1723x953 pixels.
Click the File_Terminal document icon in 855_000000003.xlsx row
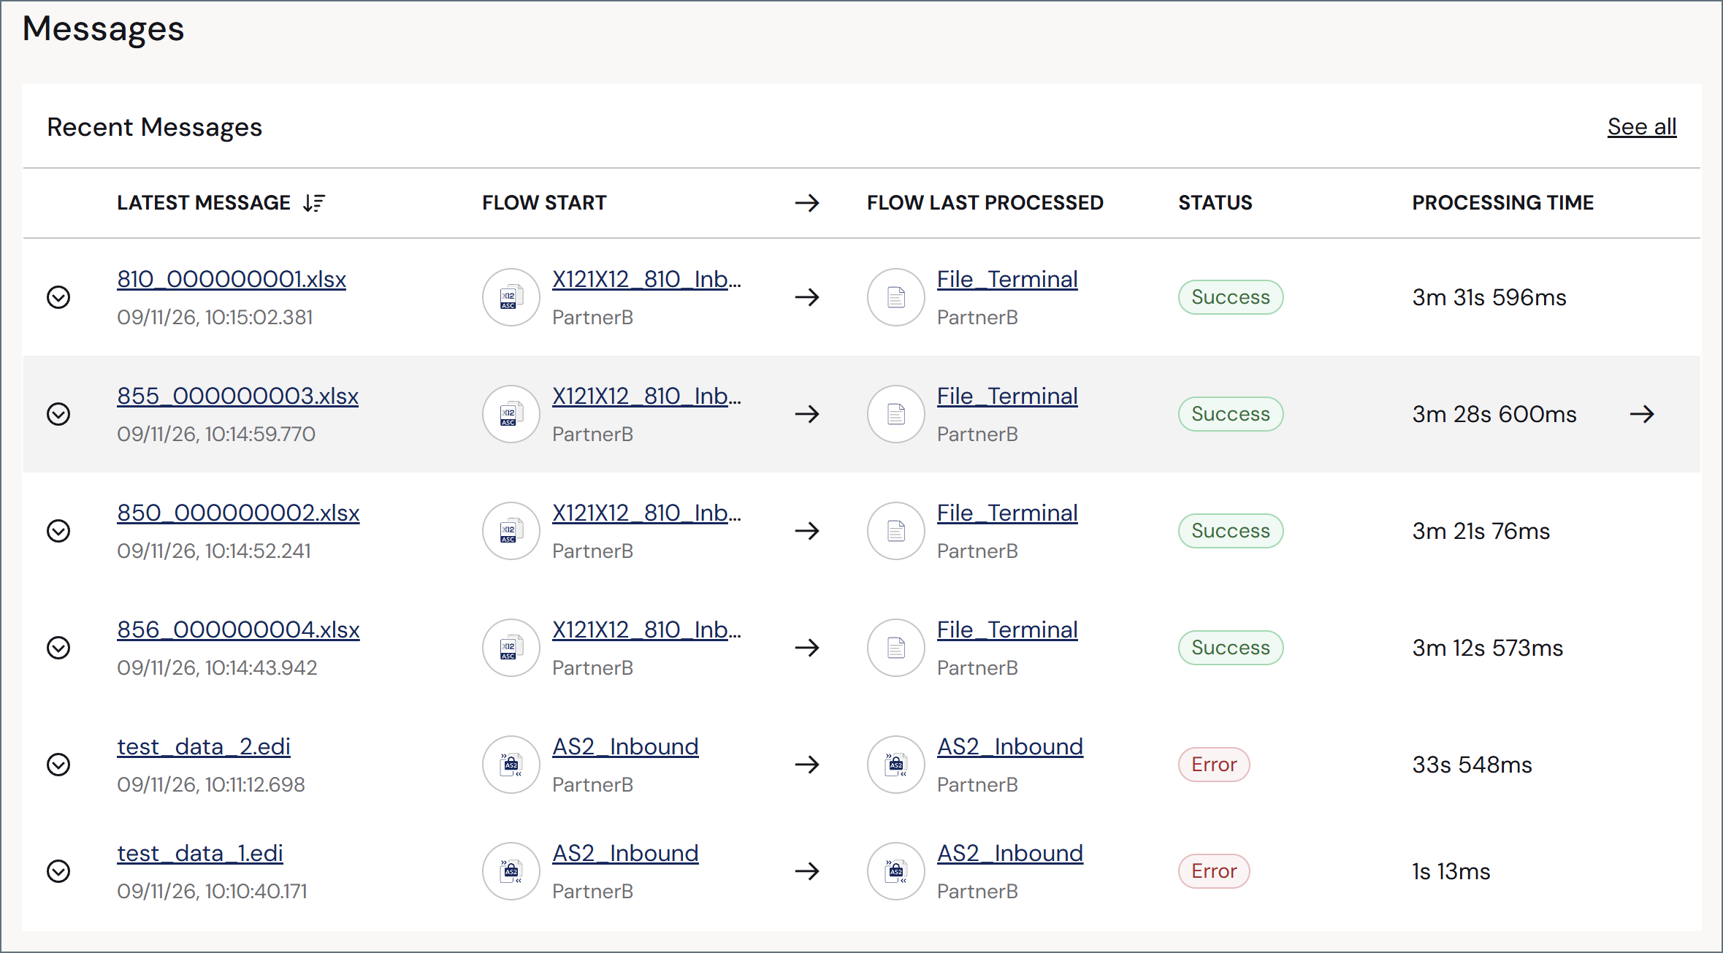click(895, 414)
